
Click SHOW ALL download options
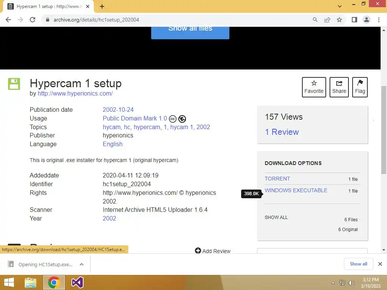click(276, 217)
